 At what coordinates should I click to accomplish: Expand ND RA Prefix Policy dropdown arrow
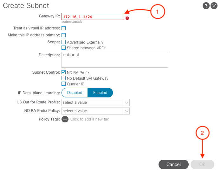(x=127, y=111)
